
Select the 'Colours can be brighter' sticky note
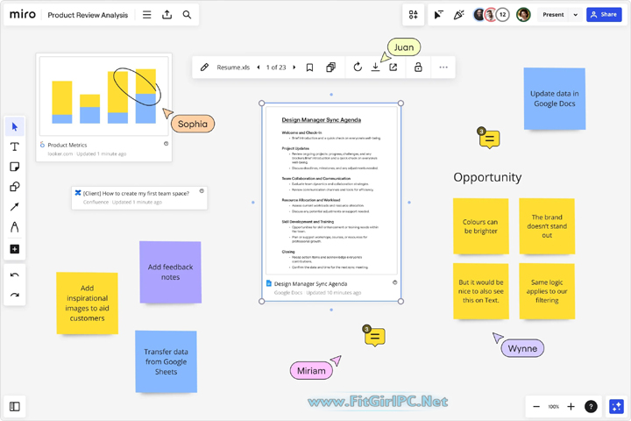(x=480, y=227)
